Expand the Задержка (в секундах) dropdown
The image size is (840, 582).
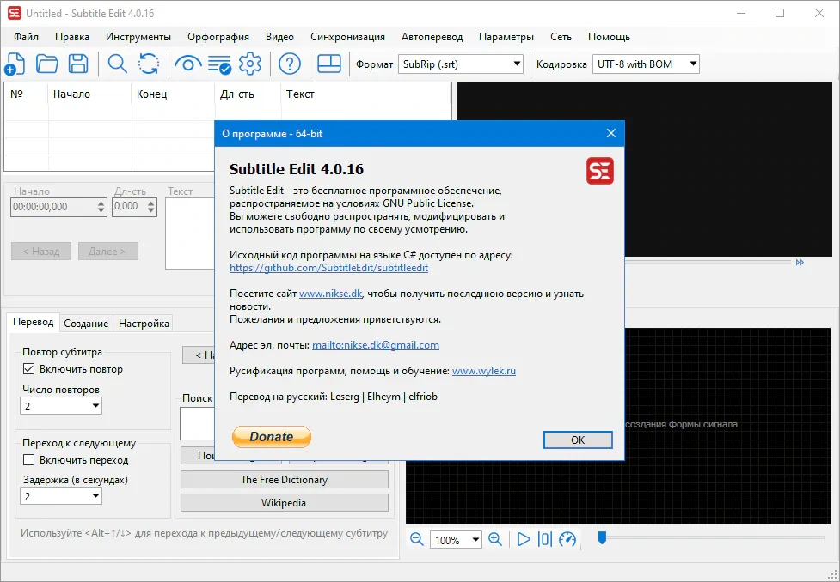(61, 496)
